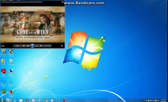The image size is (168, 102).
Task: Open the Windows Start menu
Action: [2, 100]
